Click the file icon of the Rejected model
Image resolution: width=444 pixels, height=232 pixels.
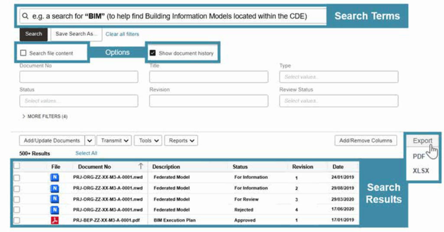coord(55,210)
